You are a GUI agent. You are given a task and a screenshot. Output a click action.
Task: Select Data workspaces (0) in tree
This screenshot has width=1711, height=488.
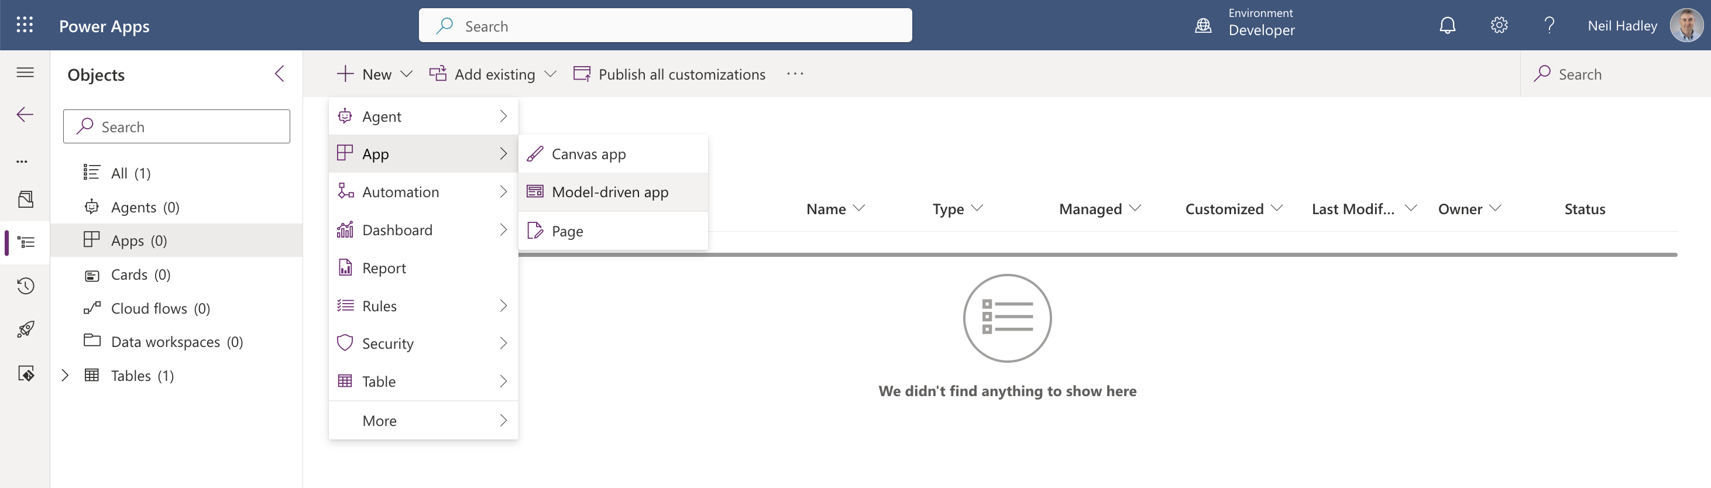177,341
